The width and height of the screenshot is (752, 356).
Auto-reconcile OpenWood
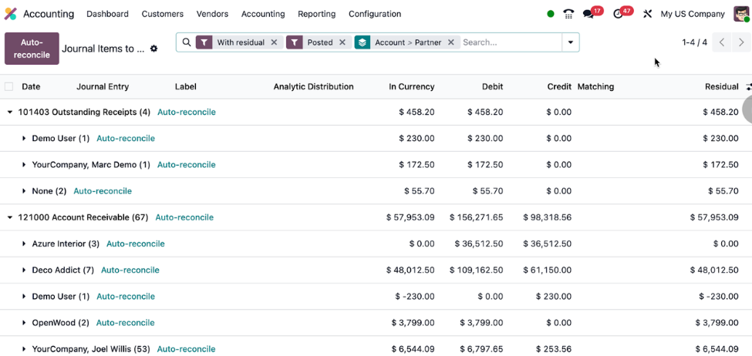pyautogui.click(x=126, y=323)
